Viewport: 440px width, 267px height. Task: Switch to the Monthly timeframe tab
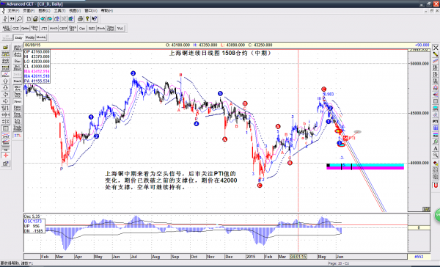(41, 37)
